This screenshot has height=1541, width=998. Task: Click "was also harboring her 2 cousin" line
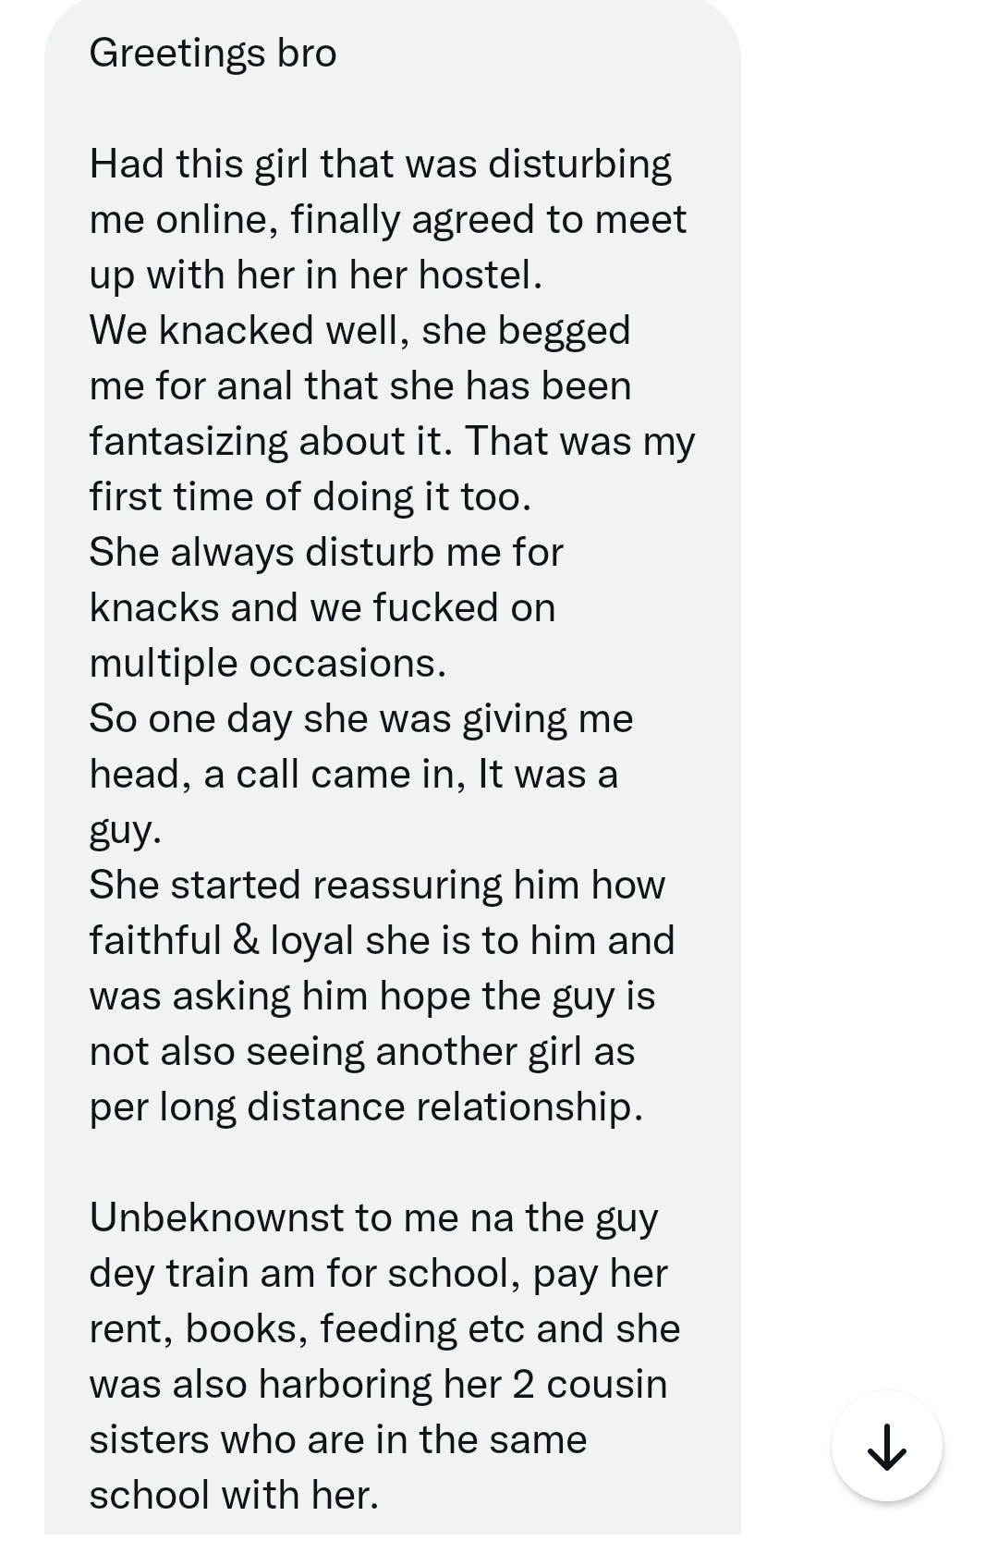[x=378, y=1384]
